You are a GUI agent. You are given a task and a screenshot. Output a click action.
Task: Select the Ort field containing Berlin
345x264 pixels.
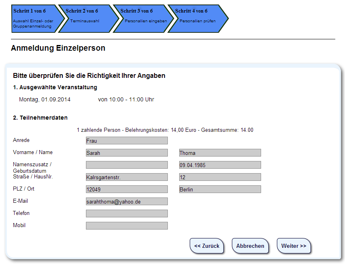point(220,189)
